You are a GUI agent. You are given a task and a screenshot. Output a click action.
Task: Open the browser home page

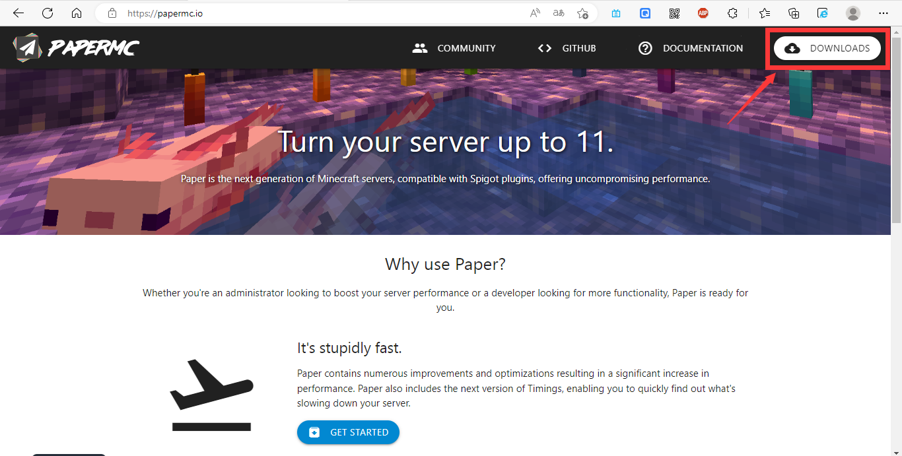click(77, 13)
